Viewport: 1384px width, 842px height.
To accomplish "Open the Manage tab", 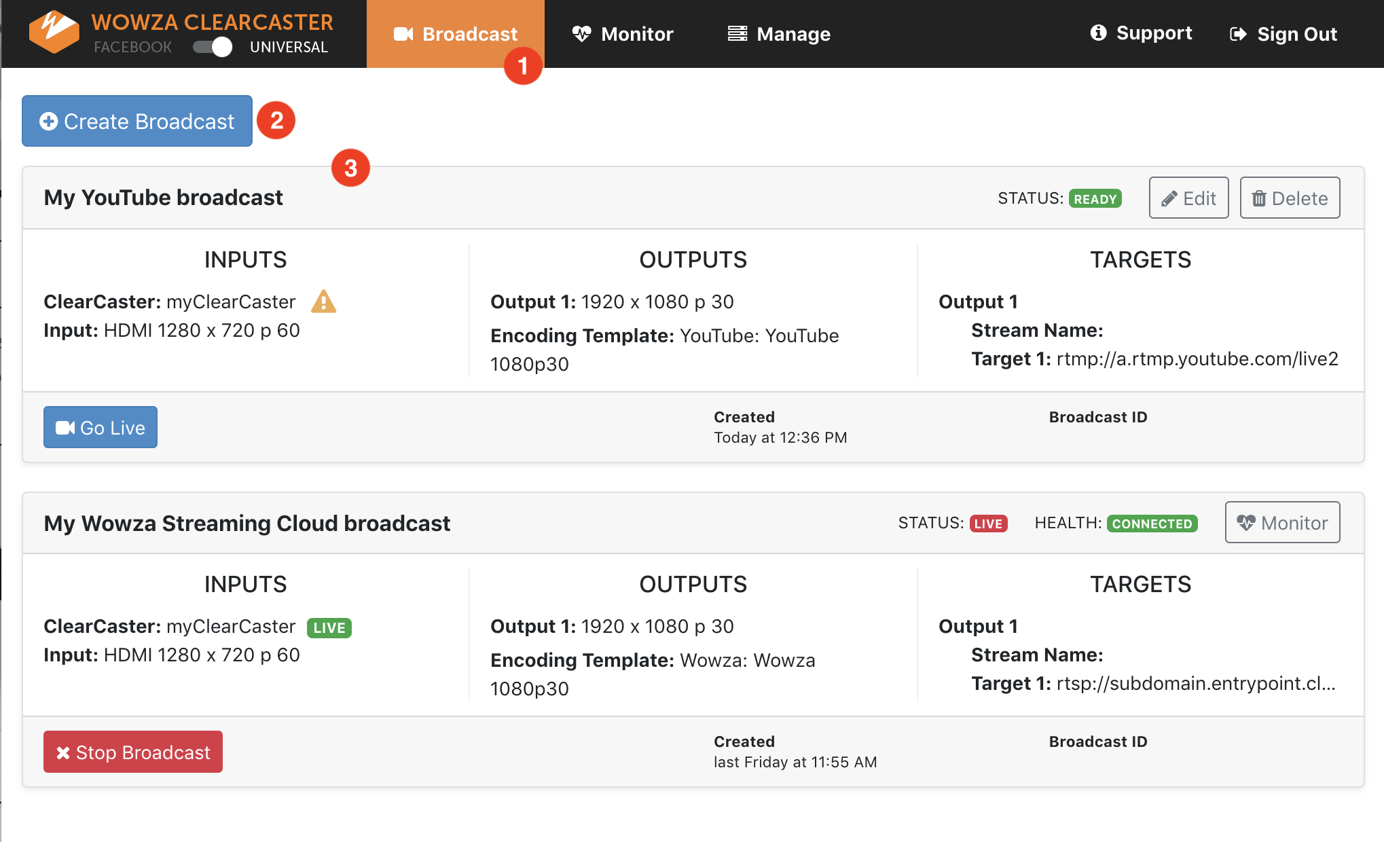I will tap(779, 34).
